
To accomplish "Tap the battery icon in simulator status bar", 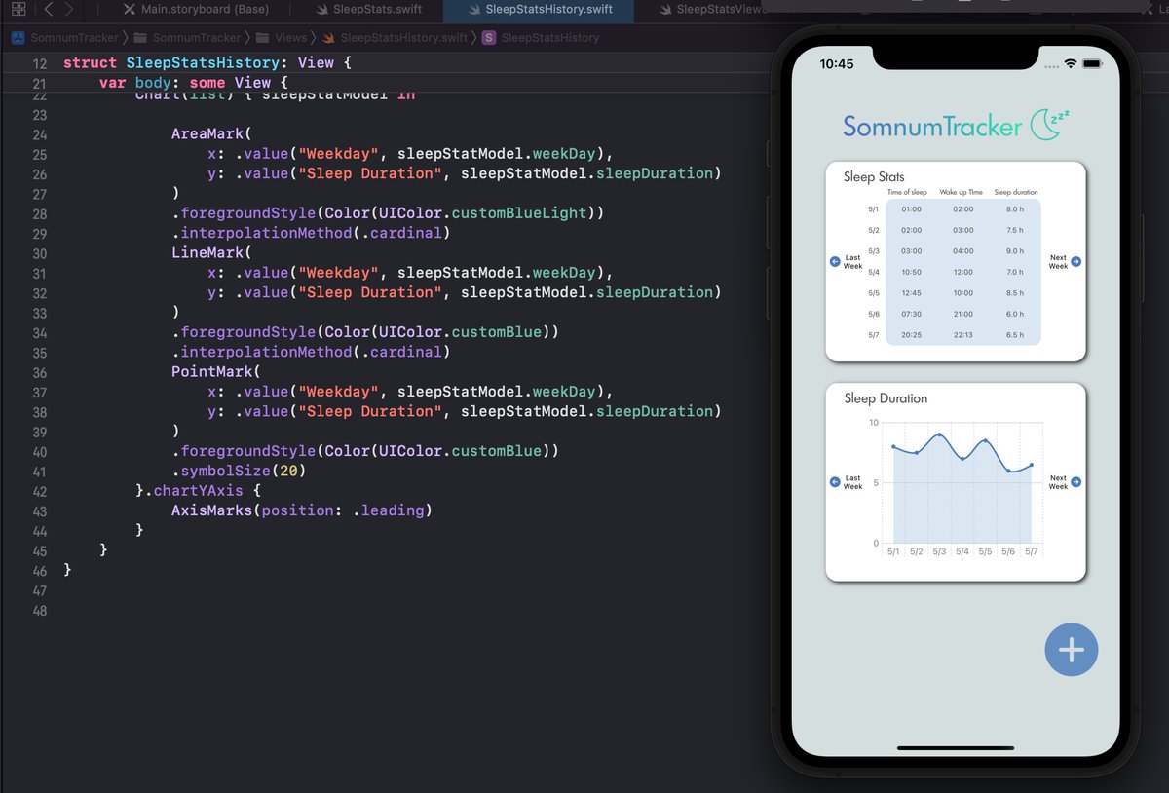I will click(1093, 63).
